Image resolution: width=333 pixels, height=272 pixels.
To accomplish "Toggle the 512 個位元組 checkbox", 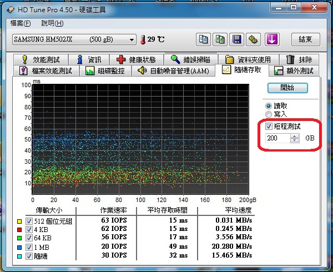I will tap(29, 221).
